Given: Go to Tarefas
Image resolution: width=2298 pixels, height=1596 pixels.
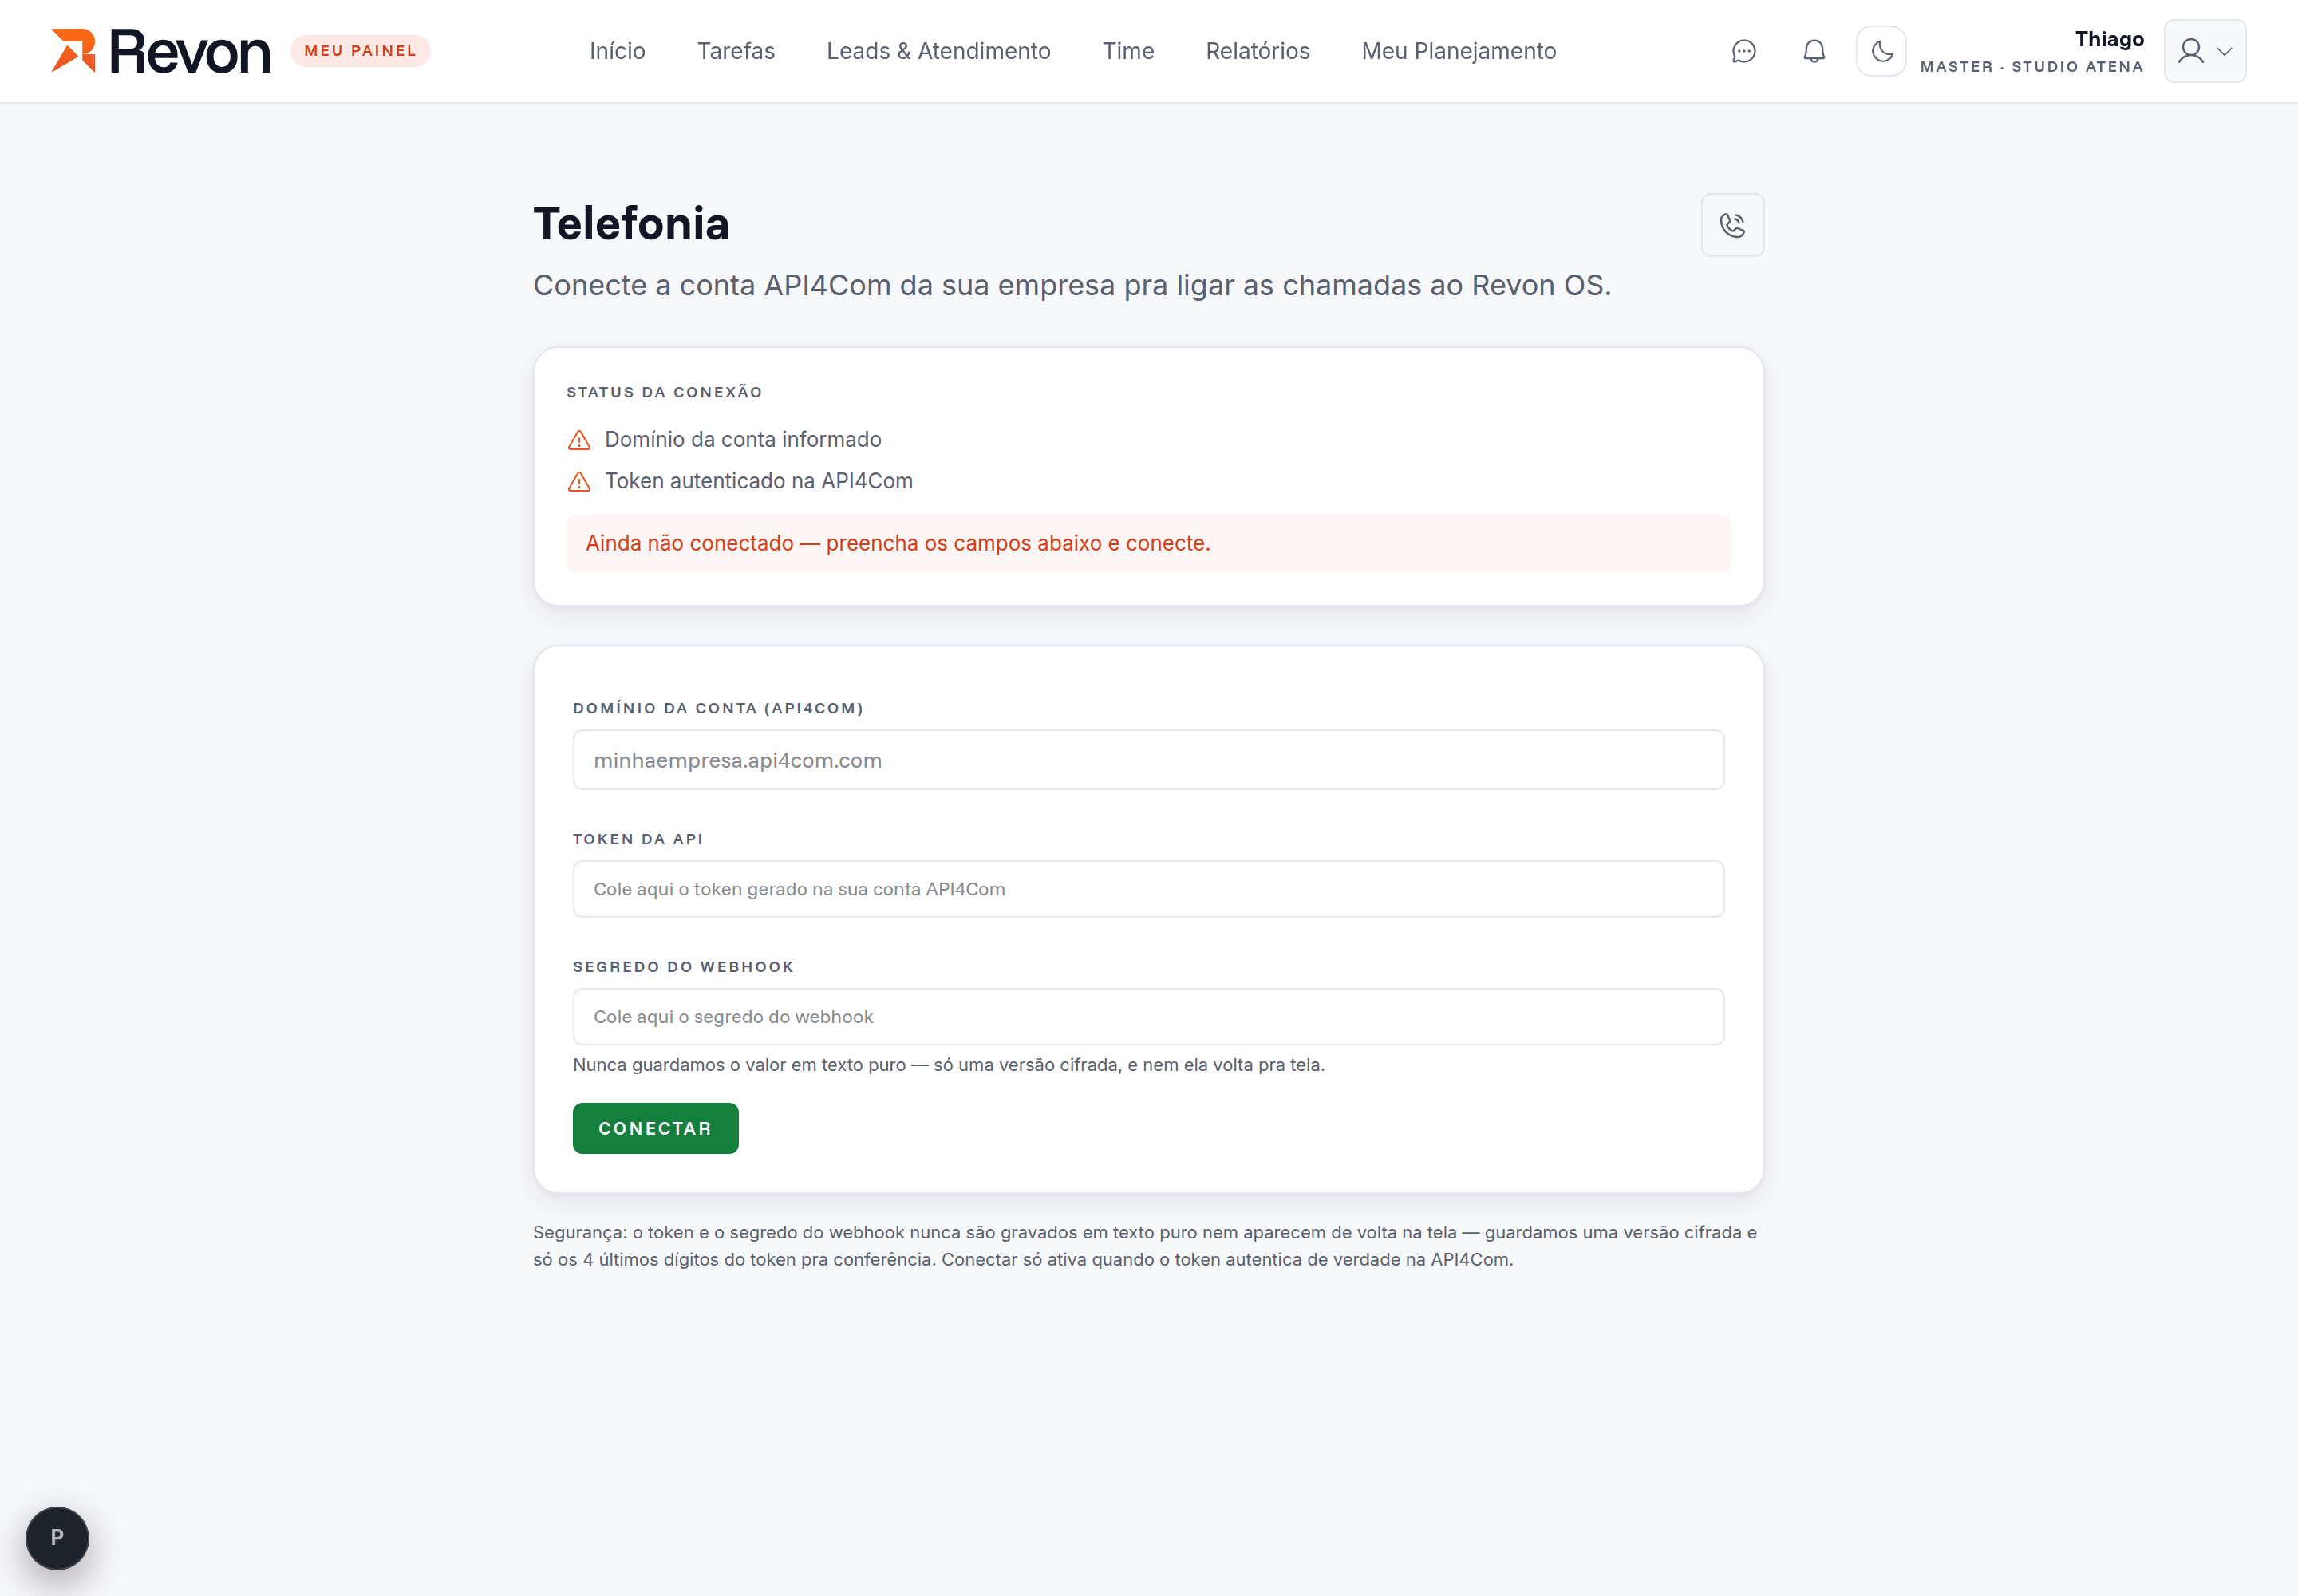Looking at the screenshot, I should (x=736, y=51).
